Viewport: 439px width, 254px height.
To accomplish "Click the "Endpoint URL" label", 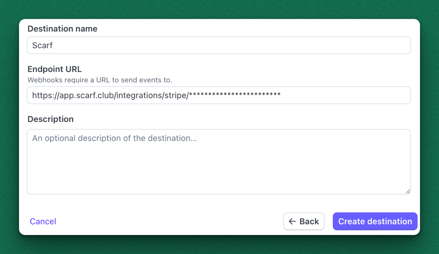I will click(x=55, y=69).
